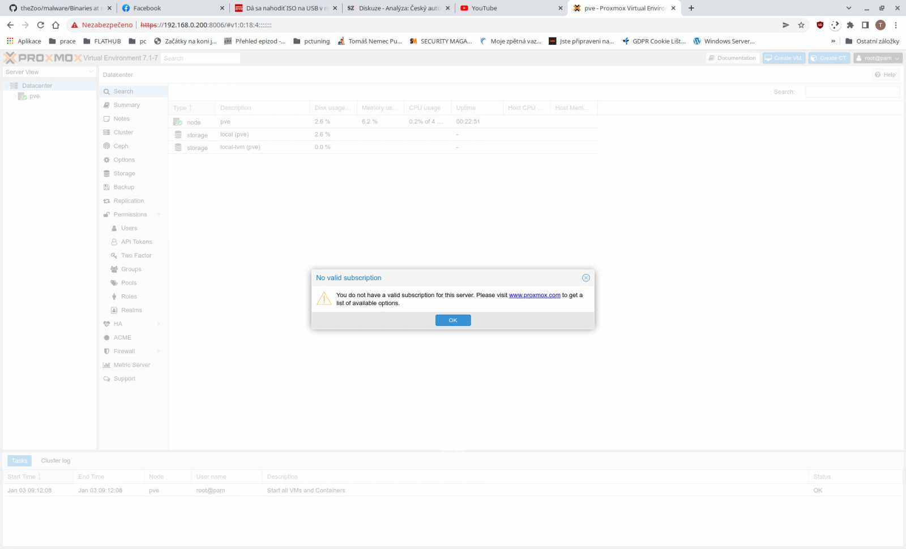Click OK in the subscription dialog
This screenshot has height=549, width=906.
click(x=453, y=320)
